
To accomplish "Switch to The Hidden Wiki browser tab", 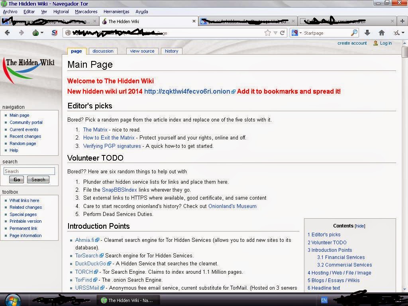I will (x=149, y=22).
